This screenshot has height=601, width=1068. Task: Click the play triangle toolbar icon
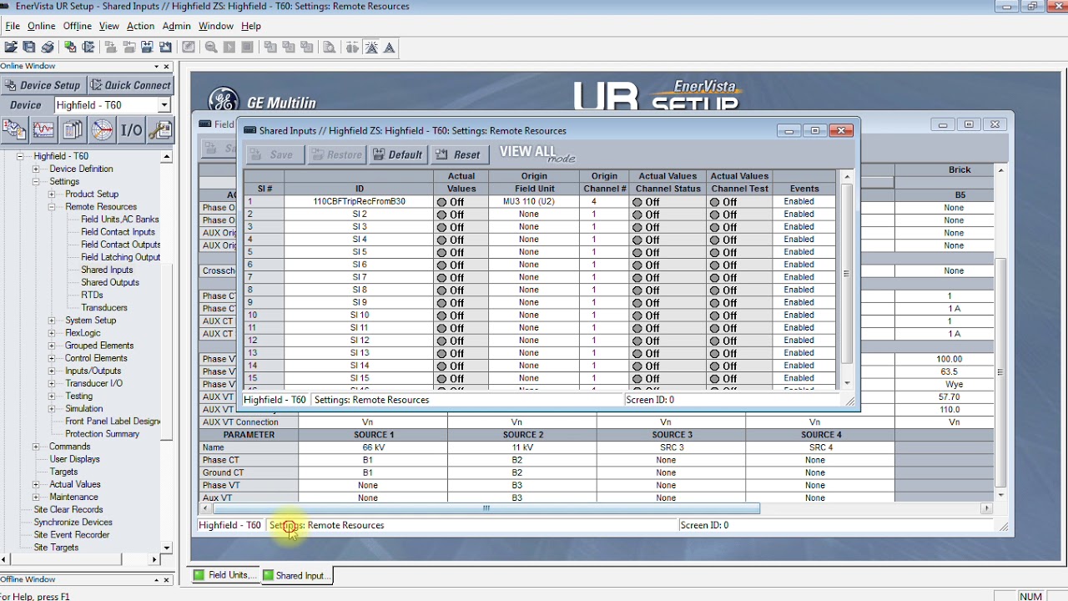tap(229, 48)
